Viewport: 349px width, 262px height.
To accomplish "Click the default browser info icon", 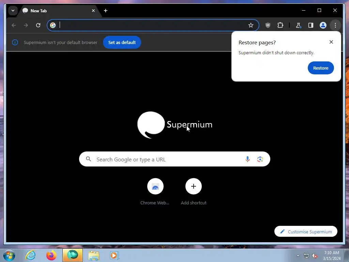I will [15, 42].
